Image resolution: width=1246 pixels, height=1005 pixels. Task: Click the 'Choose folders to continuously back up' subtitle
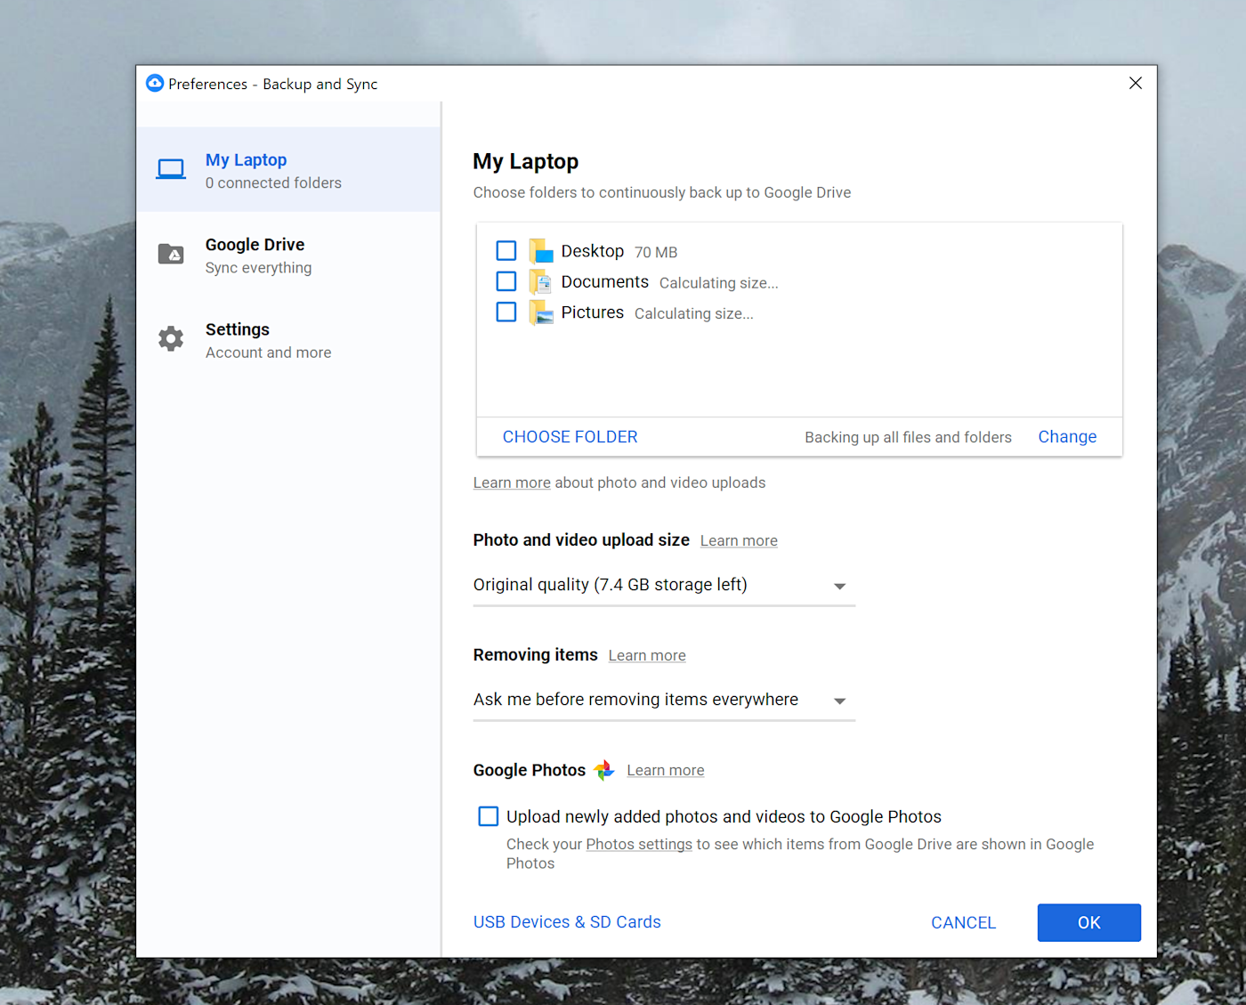(662, 192)
